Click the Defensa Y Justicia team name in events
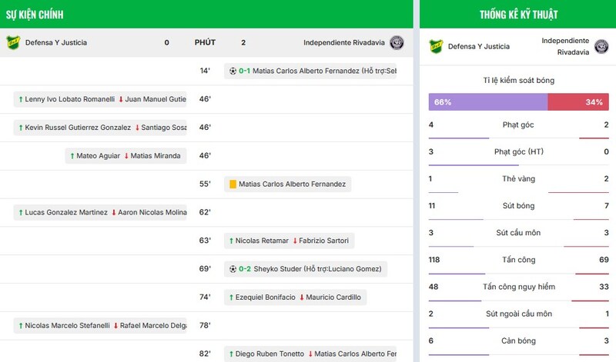Screen dimensions: 616x362 coord(56,43)
